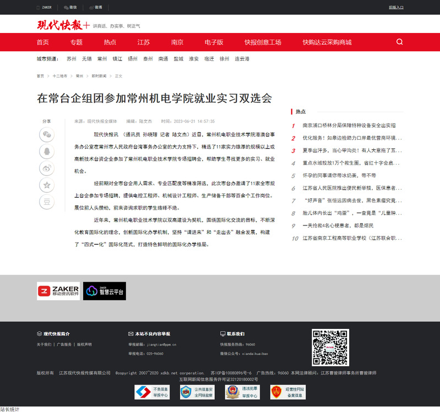The width and height of the screenshot is (440, 412).
Task: Share article via WeChat icon
Action: (x=47, y=134)
